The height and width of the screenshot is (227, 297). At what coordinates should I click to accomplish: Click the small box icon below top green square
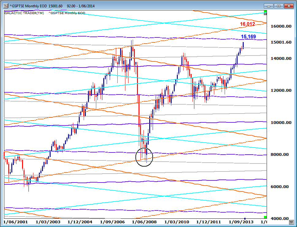[x=265, y=14]
